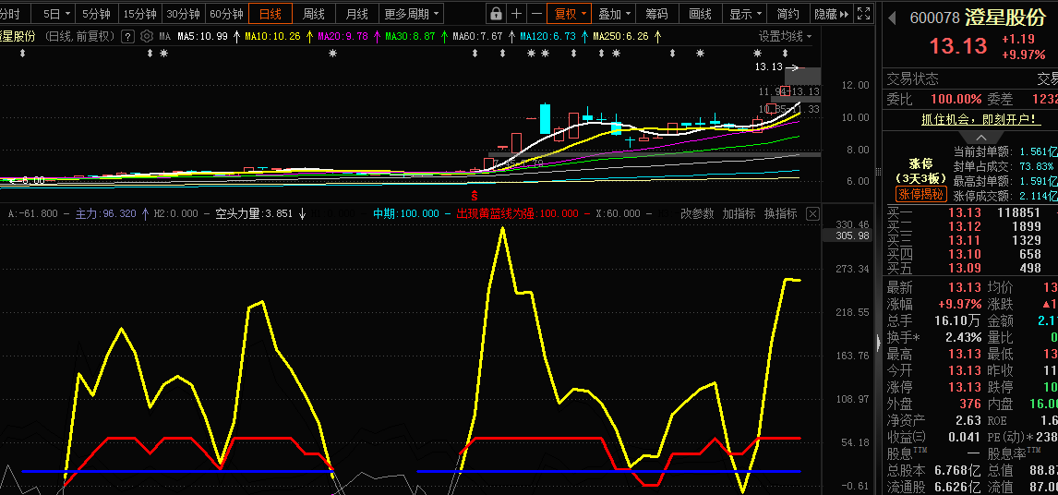Toggle fullscreen chart view icon
This screenshot has width=1058, height=495.
863,14
